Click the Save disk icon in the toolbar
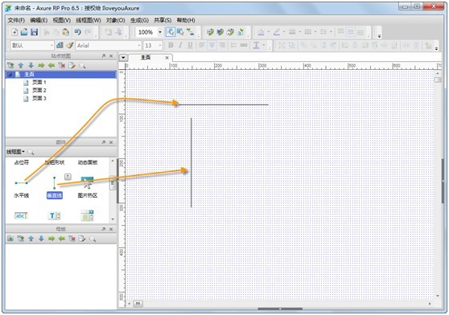Screen dimensions: 449x315 [35, 32]
